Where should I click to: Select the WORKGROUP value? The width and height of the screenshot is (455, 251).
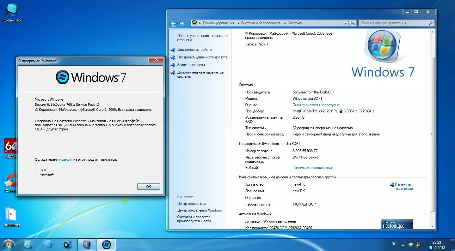point(304,204)
